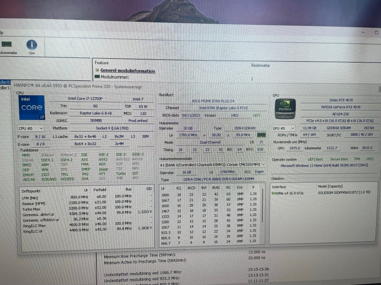Screen dimensions: 381x285
Task: Click the AVX2 feature flag
Action: coord(103,160)
